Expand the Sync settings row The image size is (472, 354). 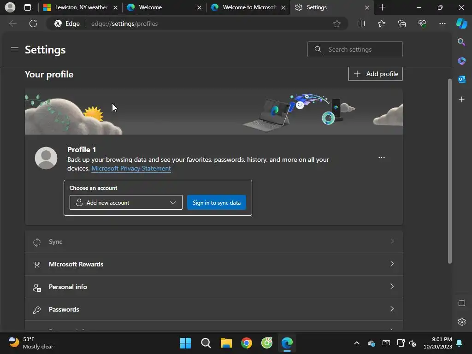coord(214,242)
